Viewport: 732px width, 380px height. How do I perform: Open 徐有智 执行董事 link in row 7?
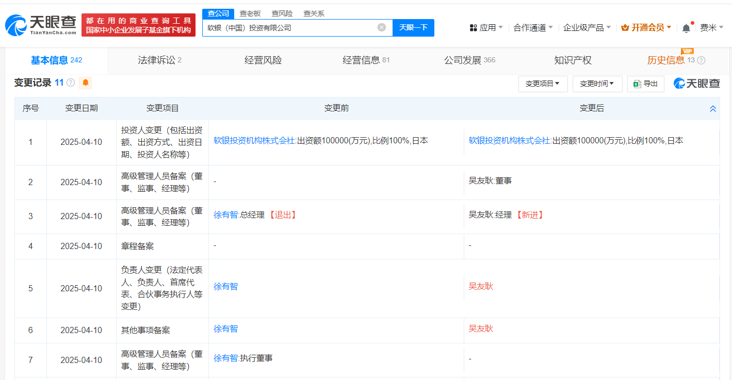pyautogui.click(x=226, y=358)
